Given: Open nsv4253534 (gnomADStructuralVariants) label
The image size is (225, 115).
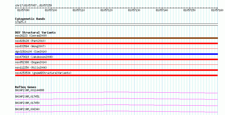Looking at the screenshot, I should (43, 73).
